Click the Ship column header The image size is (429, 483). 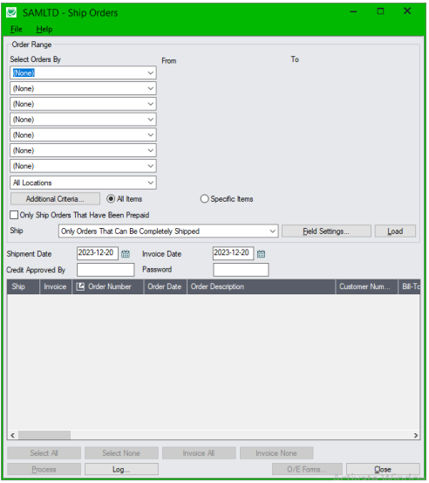click(24, 286)
